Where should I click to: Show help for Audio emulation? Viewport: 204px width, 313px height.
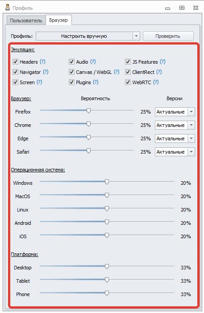pyautogui.click(x=93, y=62)
